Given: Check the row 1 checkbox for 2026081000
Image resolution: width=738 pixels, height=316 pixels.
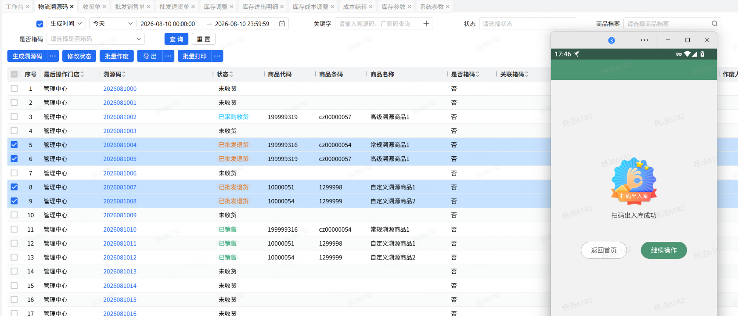Looking at the screenshot, I should point(14,89).
